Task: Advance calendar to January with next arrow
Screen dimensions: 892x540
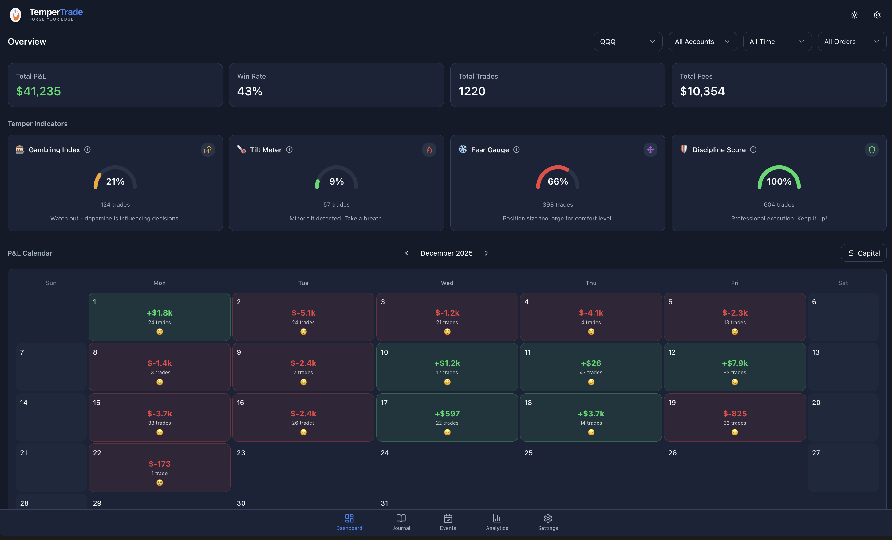Action: (x=486, y=253)
